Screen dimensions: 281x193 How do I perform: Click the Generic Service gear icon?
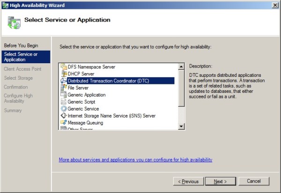tap(64, 109)
